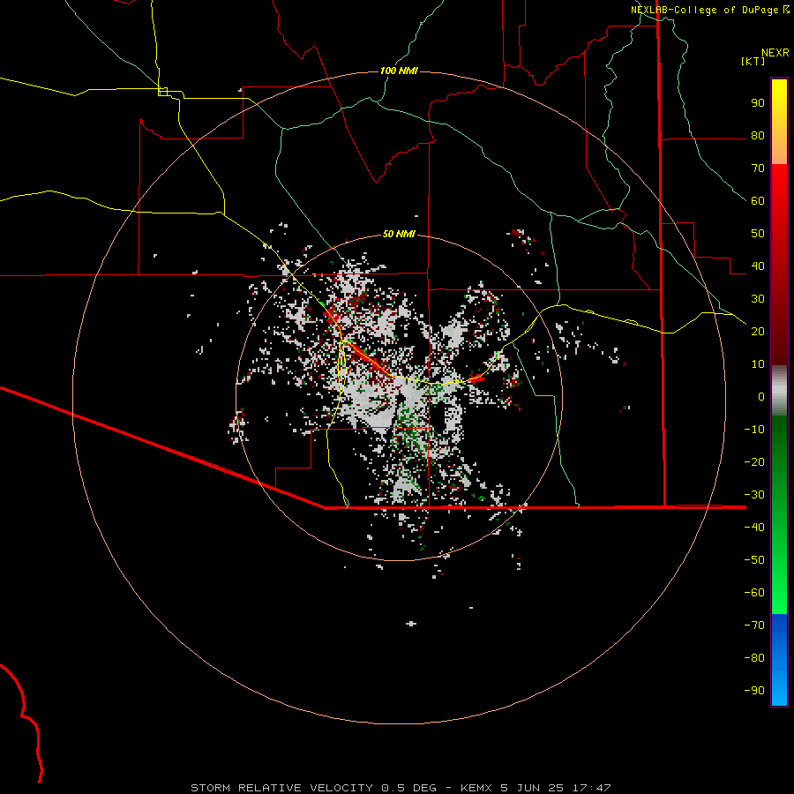The image size is (794, 794).
Task: Select the -20 value on velocity scale
Action: (x=754, y=461)
